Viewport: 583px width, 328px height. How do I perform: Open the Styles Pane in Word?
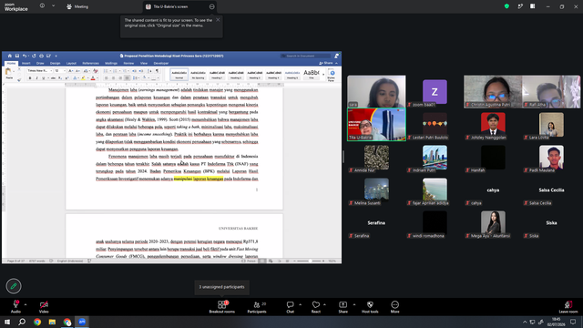click(x=332, y=75)
